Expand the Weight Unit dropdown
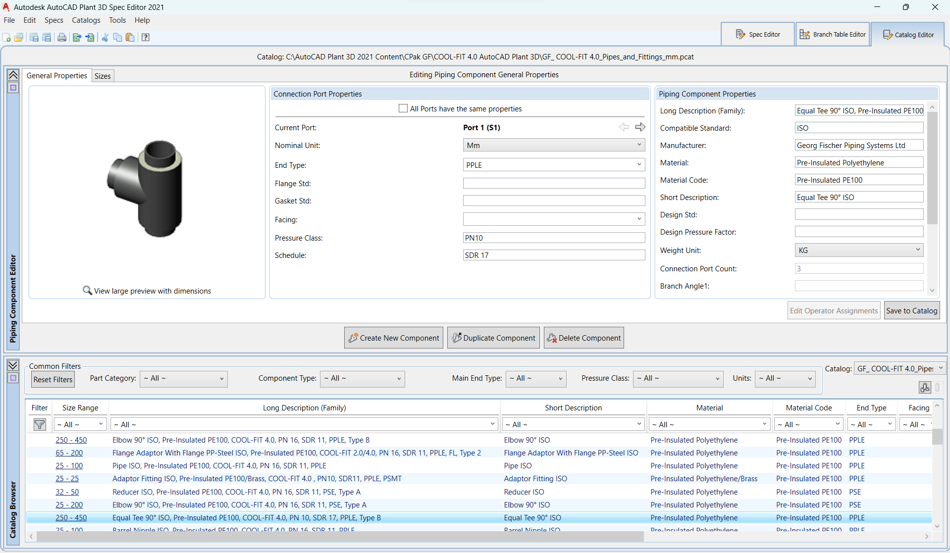The image size is (950, 553). point(858,250)
